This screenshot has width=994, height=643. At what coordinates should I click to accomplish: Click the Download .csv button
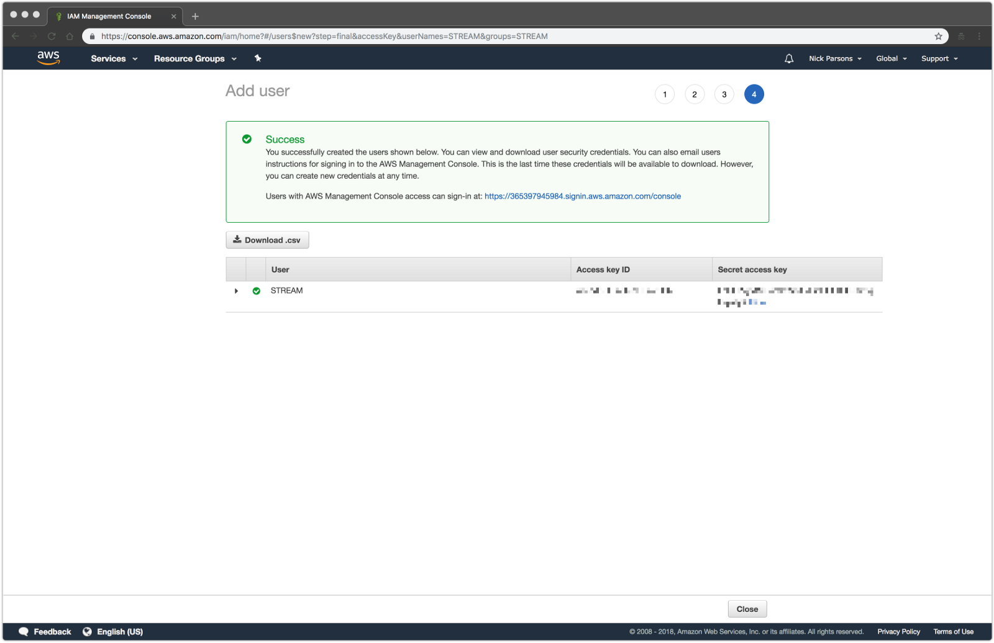point(267,240)
